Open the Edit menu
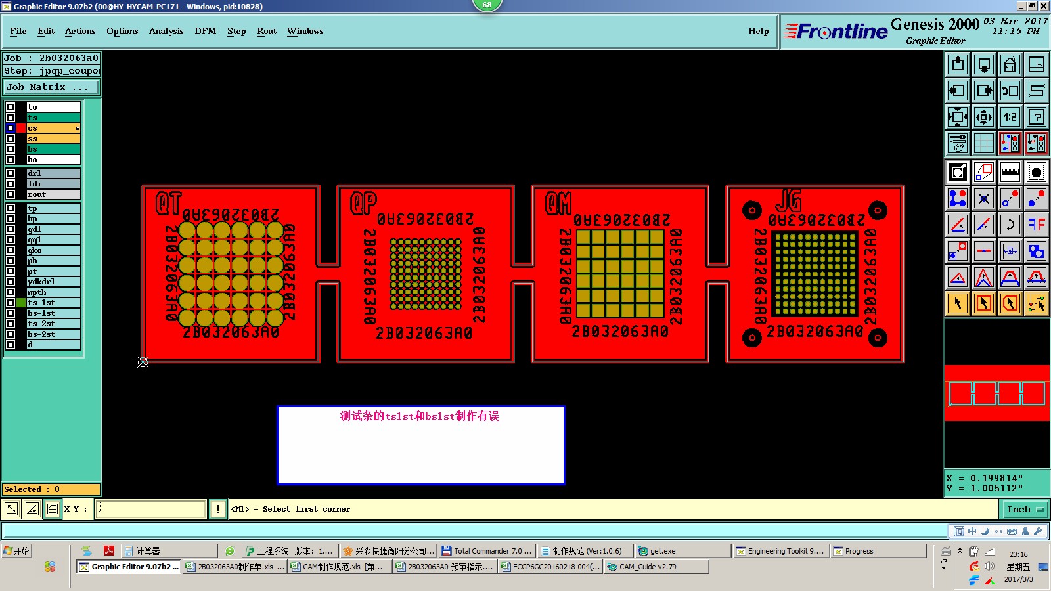The width and height of the screenshot is (1051, 591). click(x=46, y=31)
